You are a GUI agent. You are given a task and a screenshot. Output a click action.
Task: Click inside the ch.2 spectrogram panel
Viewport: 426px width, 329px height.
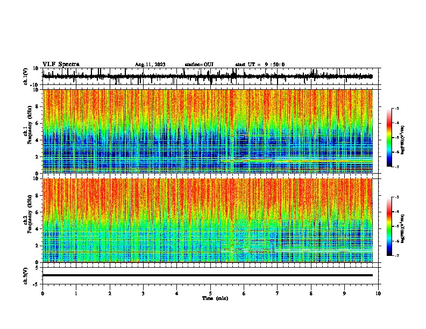click(x=207, y=220)
